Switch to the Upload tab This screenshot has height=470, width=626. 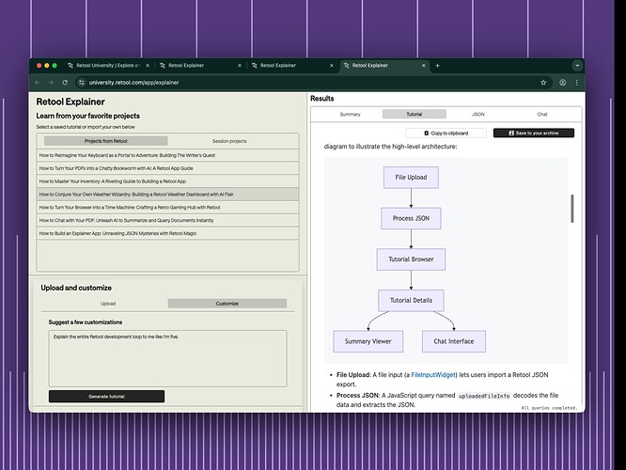pyautogui.click(x=108, y=304)
